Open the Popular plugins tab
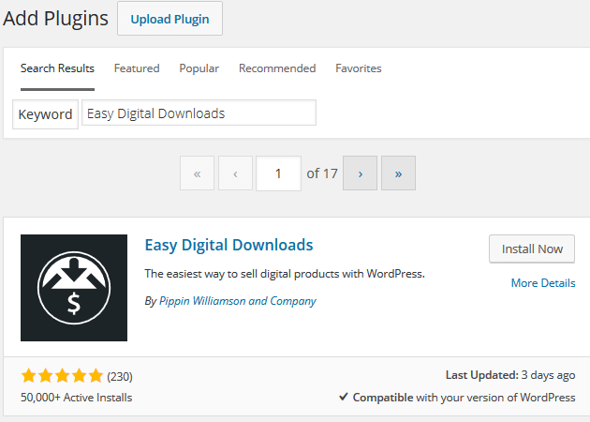Image resolution: width=590 pixels, height=422 pixels. (199, 68)
